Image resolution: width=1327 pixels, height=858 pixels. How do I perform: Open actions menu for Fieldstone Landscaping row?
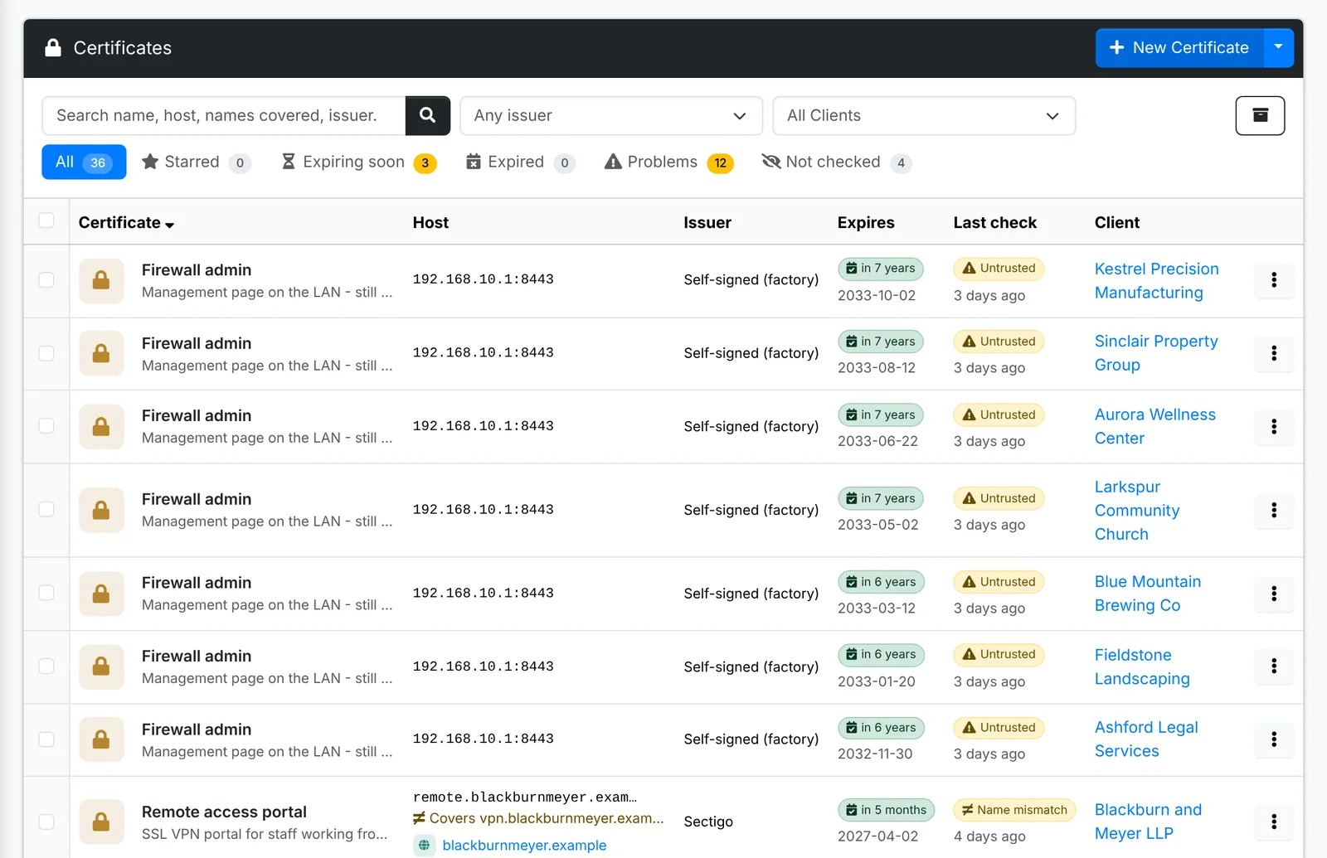[1274, 667]
